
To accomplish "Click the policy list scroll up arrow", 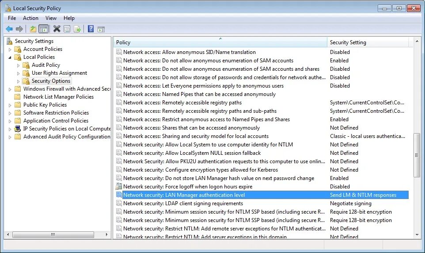I will pos(417,41).
